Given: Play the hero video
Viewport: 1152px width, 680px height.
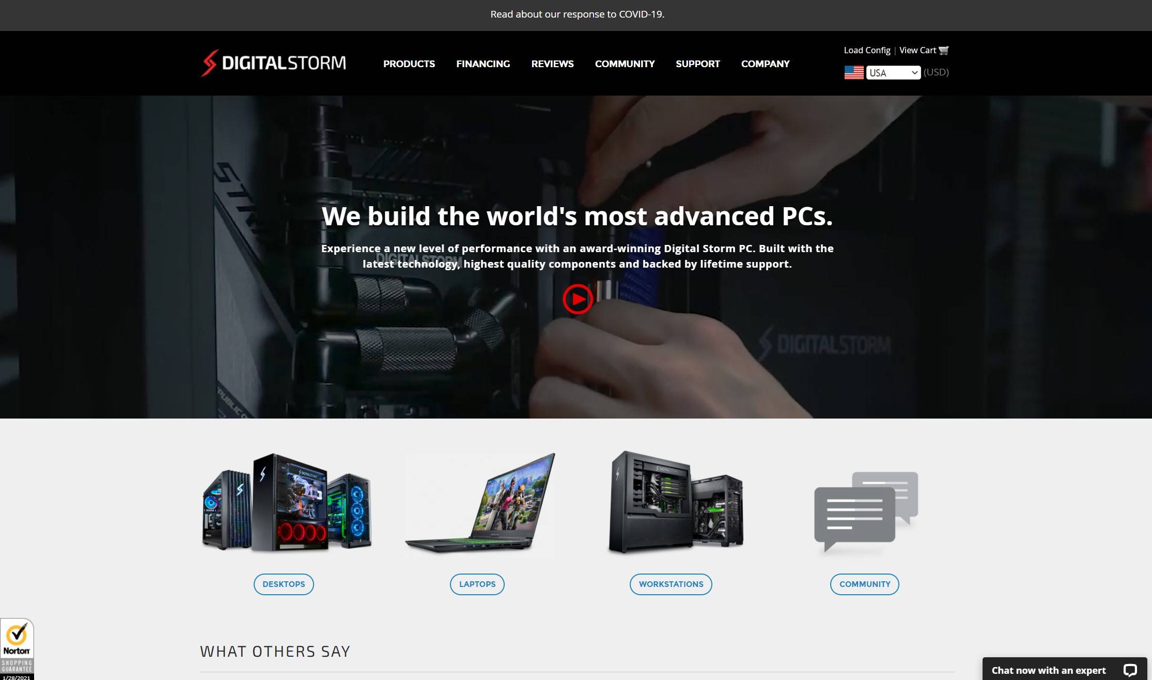Looking at the screenshot, I should click(x=577, y=299).
